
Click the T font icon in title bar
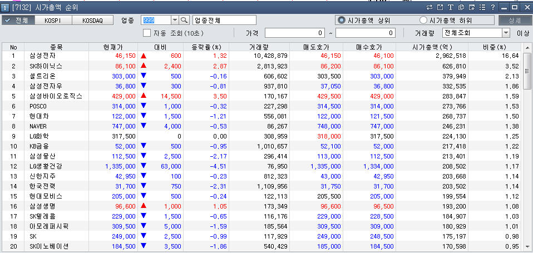[451, 7]
